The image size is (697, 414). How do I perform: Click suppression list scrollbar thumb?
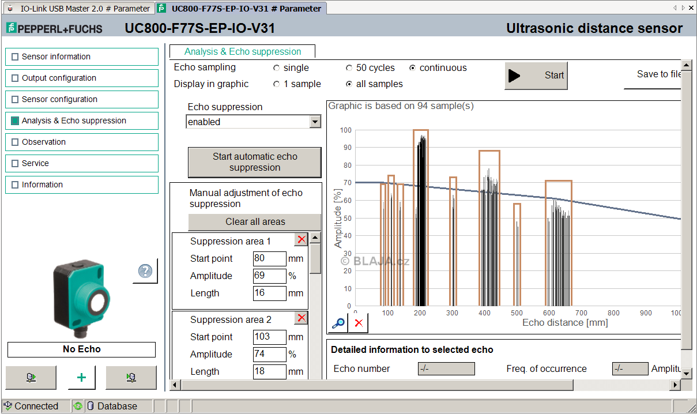315,258
